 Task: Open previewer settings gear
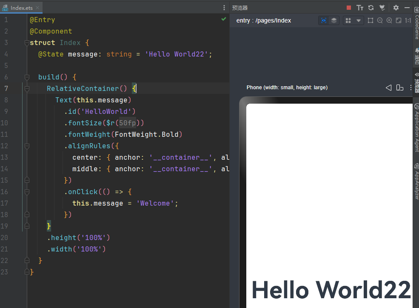(x=396, y=8)
